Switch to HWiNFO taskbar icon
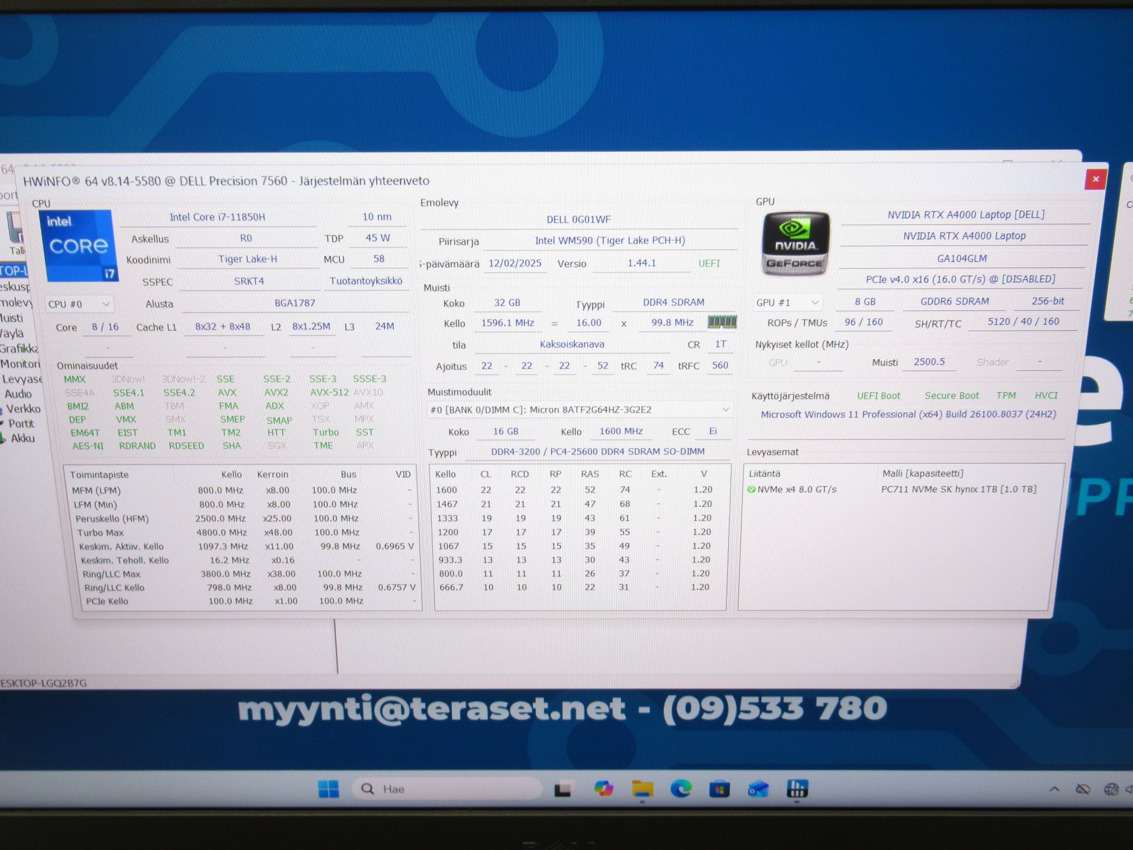Image resolution: width=1133 pixels, height=850 pixels. [797, 788]
